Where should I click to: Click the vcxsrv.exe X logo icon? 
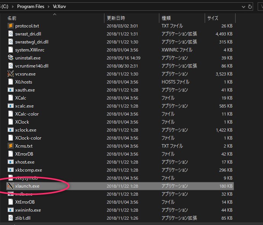tap(11, 74)
